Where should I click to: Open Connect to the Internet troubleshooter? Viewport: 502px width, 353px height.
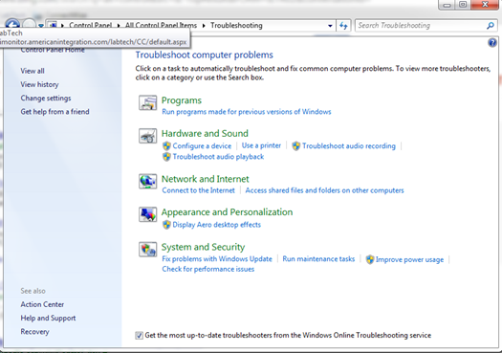199,190
